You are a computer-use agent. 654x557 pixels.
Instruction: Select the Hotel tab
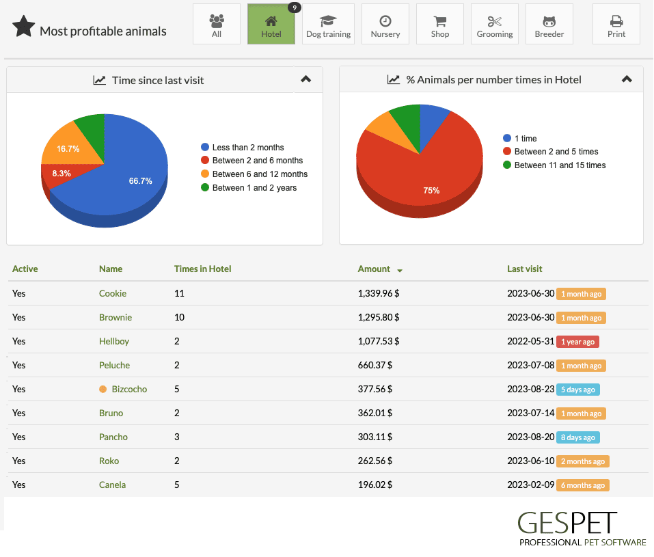[x=271, y=24]
